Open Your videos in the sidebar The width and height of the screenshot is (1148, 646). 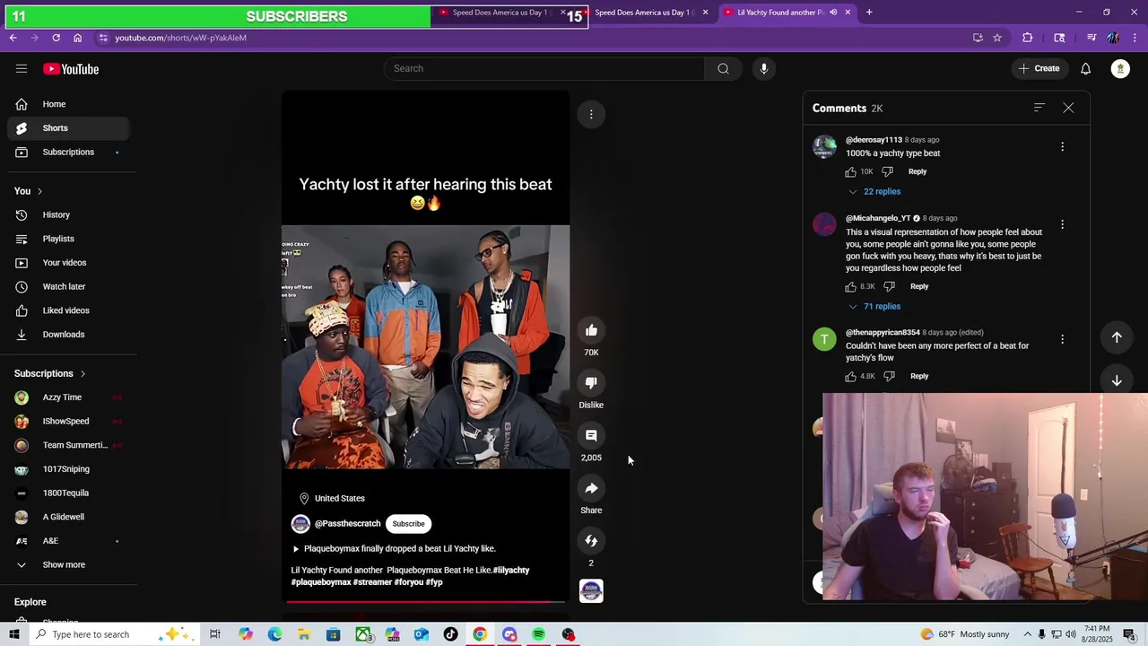point(68,262)
